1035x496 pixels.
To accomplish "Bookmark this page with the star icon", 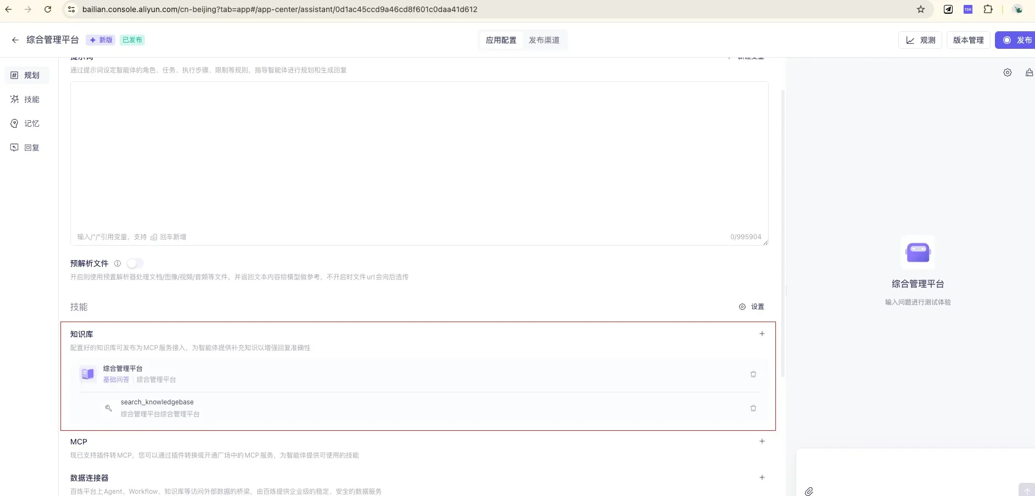I will [921, 9].
